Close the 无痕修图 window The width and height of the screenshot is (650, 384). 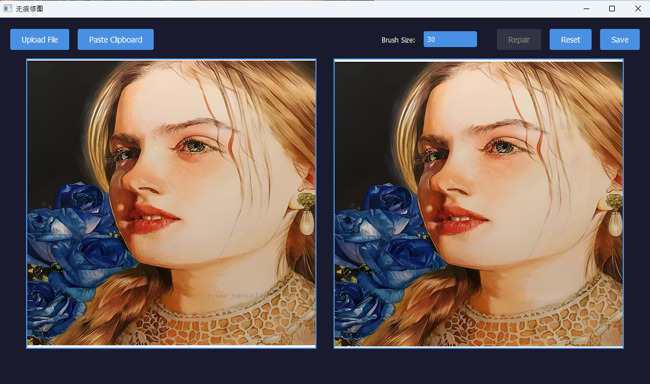638,9
